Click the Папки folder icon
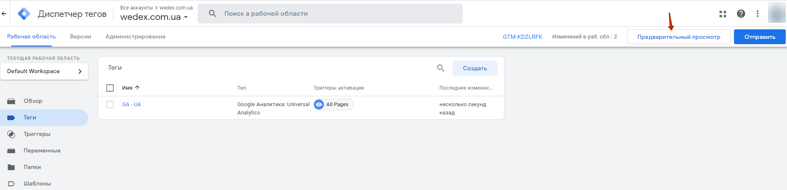The height and width of the screenshot is (190, 787). (11, 167)
